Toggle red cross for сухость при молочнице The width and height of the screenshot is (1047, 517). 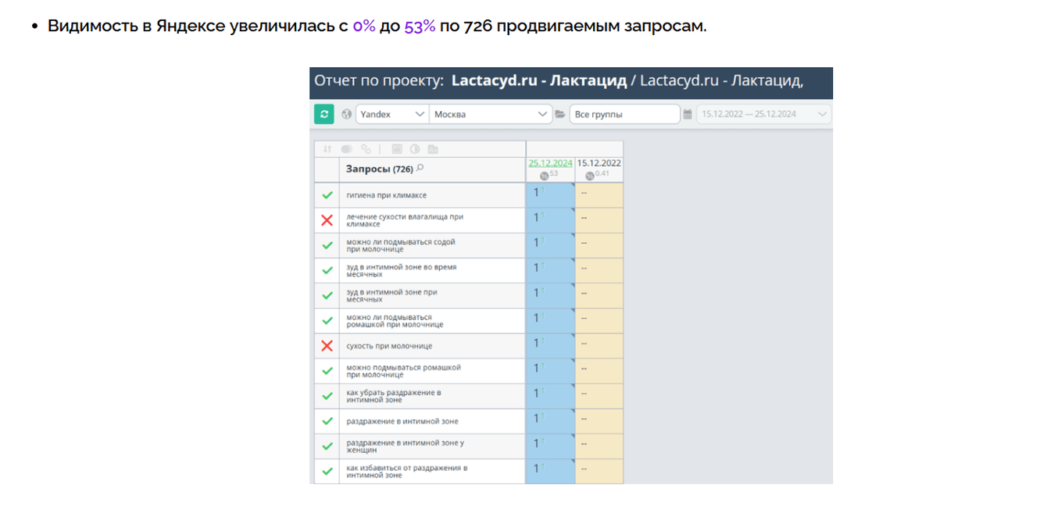327,346
